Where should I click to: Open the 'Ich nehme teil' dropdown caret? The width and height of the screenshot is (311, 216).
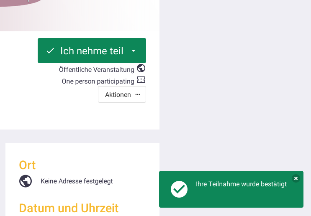(x=134, y=51)
